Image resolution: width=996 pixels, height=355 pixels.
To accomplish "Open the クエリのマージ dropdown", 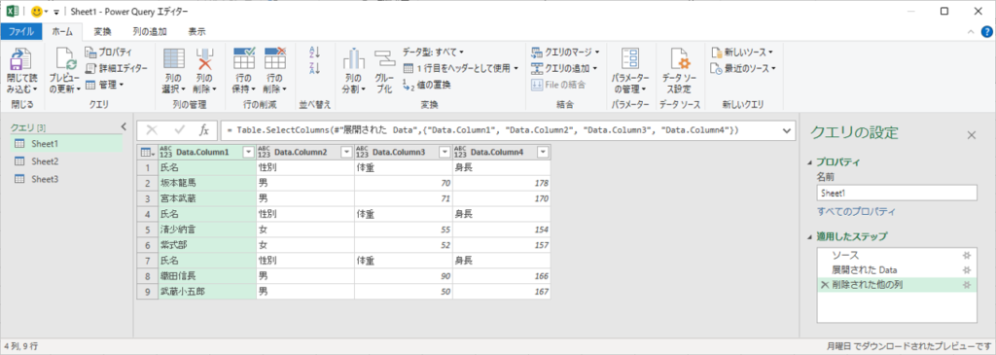I will coord(565,53).
